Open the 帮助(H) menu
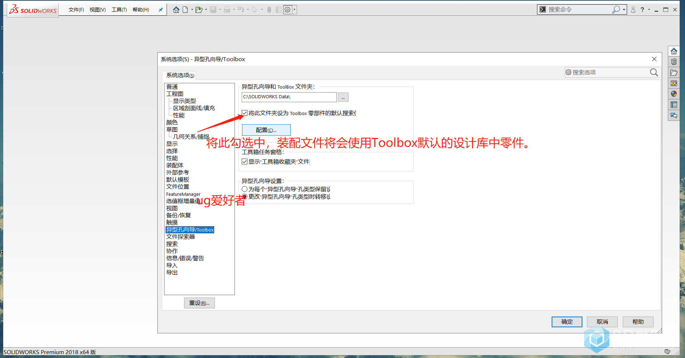Viewport: 685px width, 358px height. pyautogui.click(x=141, y=10)
